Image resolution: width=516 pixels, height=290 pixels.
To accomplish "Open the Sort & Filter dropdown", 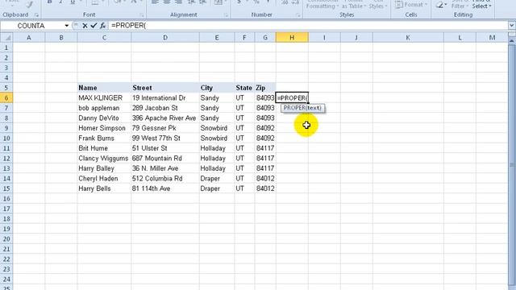I will tap(460, 4).
